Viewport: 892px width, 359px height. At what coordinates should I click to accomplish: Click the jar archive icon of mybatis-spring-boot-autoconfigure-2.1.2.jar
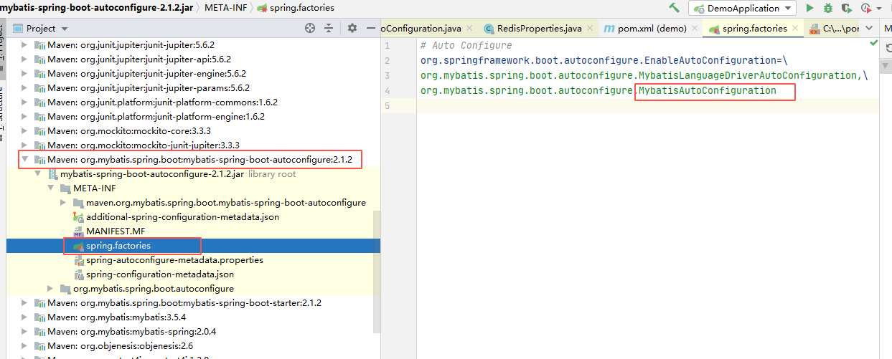coord(52,174)
